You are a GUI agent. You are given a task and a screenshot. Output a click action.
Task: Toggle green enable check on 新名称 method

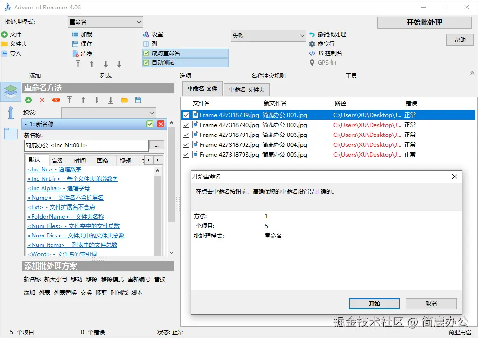(x=150, y=124)
